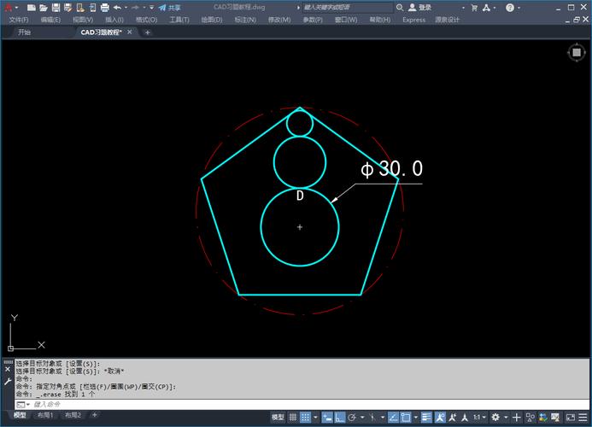Open the 插入(I) menu

pyautogui.click(x=114, y=20)
